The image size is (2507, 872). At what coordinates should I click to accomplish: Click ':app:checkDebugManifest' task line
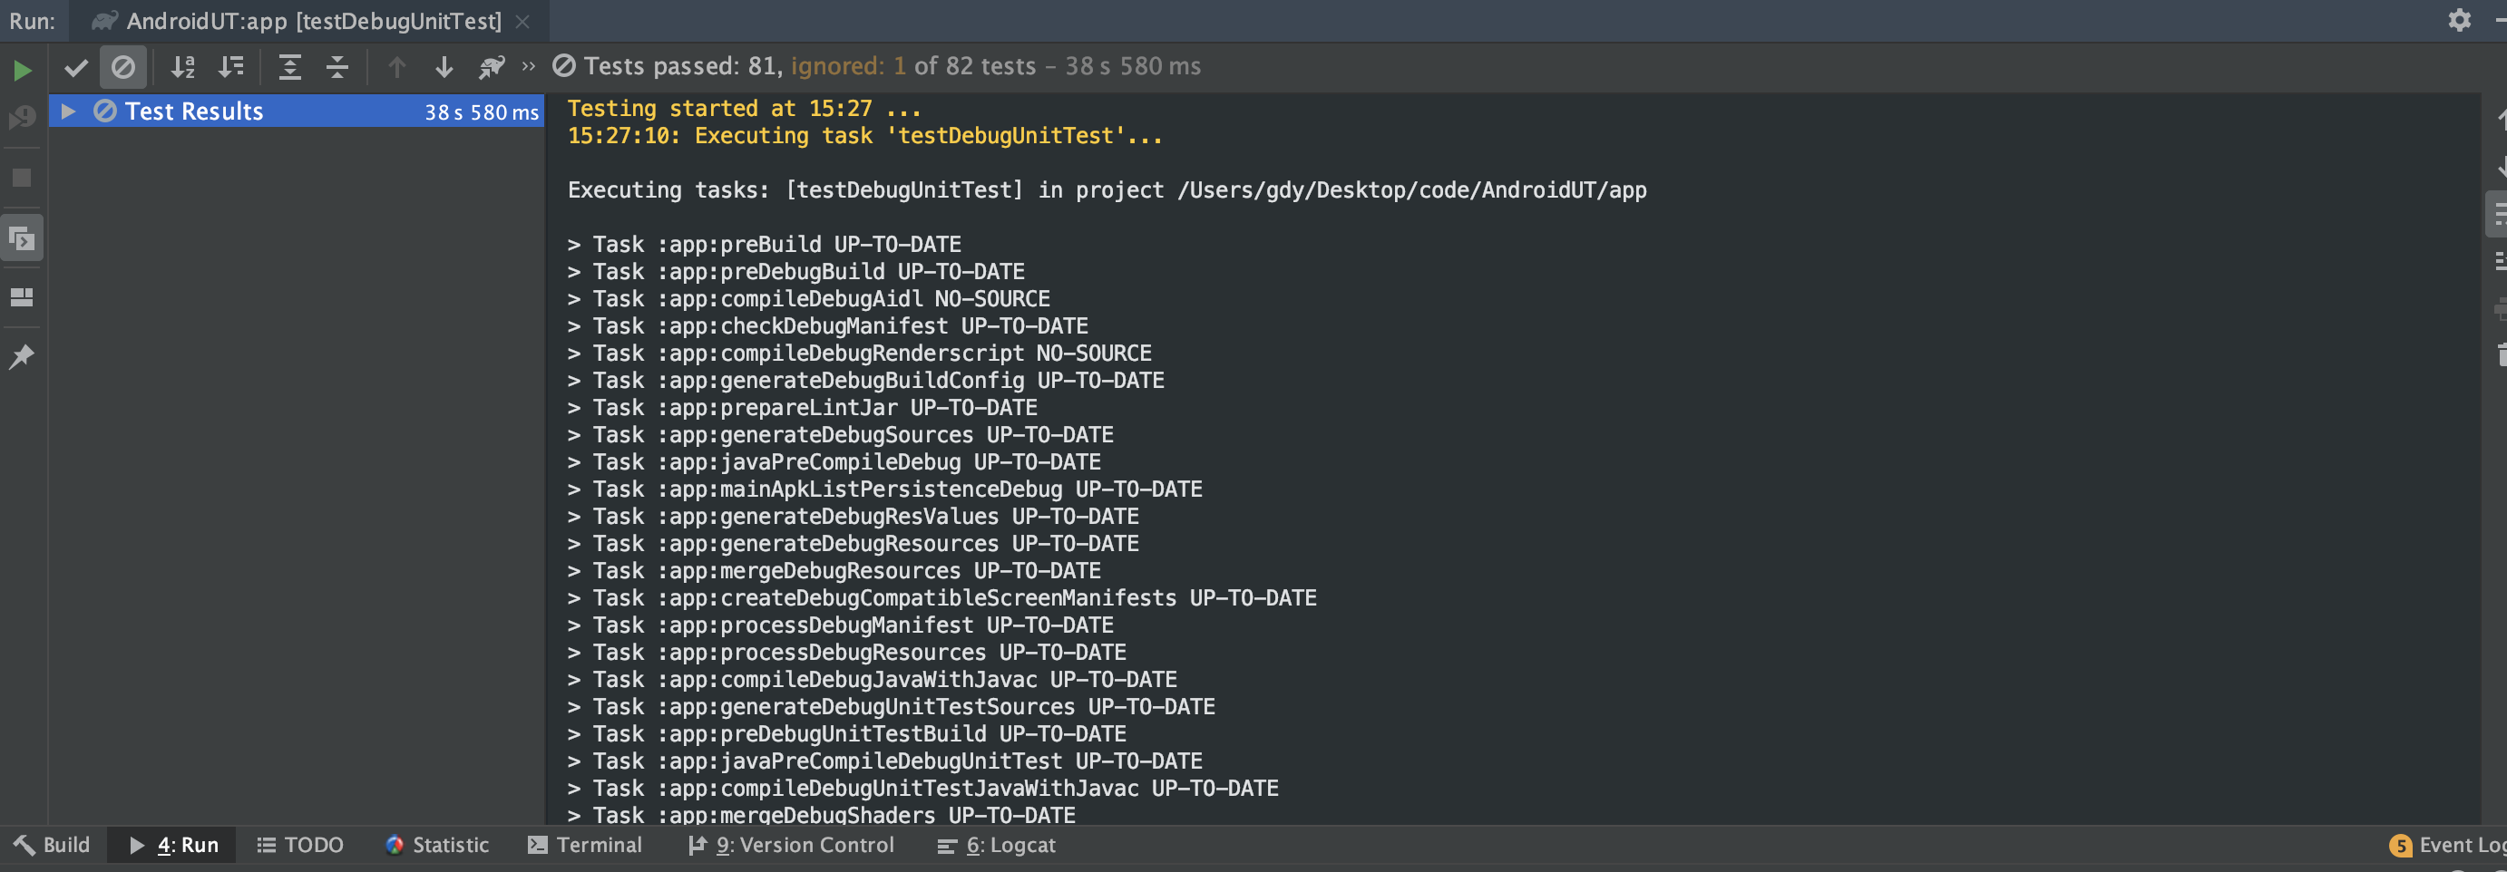pyautogui.click(x=828, y=326)
